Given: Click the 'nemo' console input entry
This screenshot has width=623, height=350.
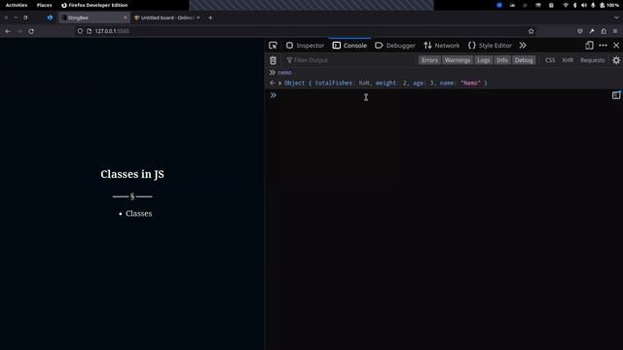Looking at the screenshot, I should point(284,73).
